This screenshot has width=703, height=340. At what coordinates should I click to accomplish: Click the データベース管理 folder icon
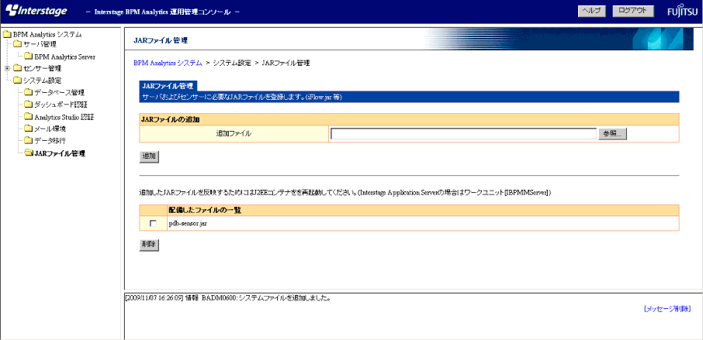28,93
